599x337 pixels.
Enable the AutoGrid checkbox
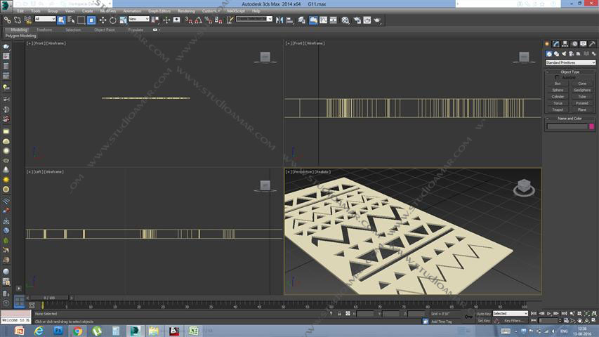tap(557, 77)
